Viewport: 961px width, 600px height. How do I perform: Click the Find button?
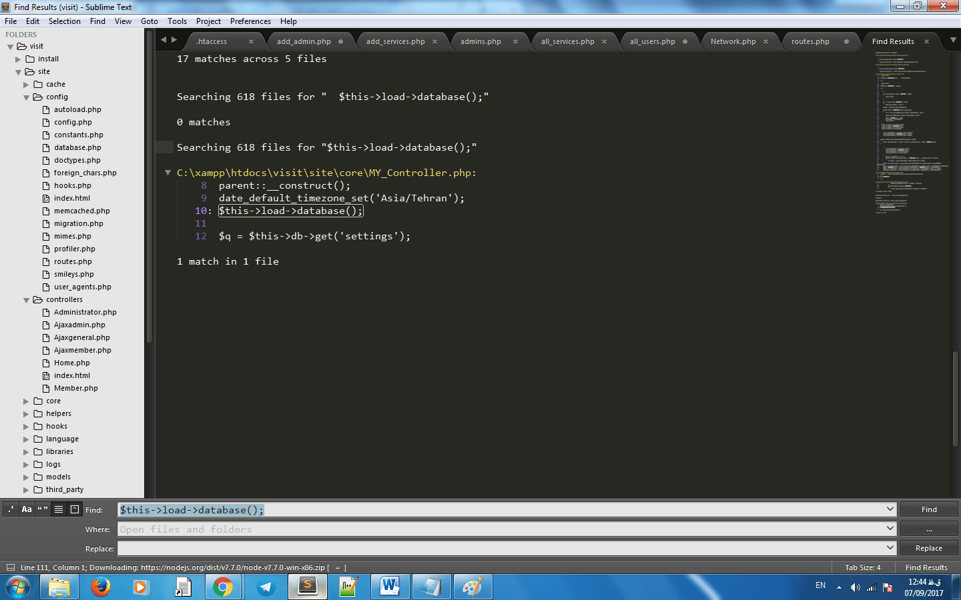pos(929,509)
